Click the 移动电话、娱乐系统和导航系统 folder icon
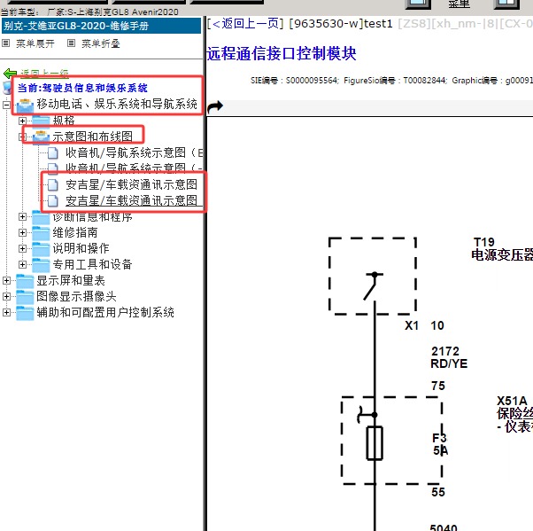This screenshot has height=531, width=533. (25, 105)
